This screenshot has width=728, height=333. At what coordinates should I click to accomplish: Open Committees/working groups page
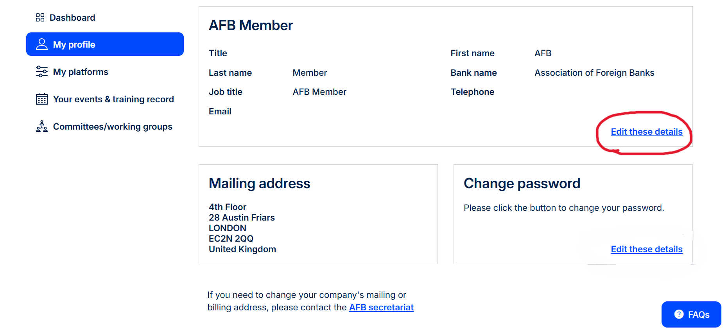pos(105,126)
